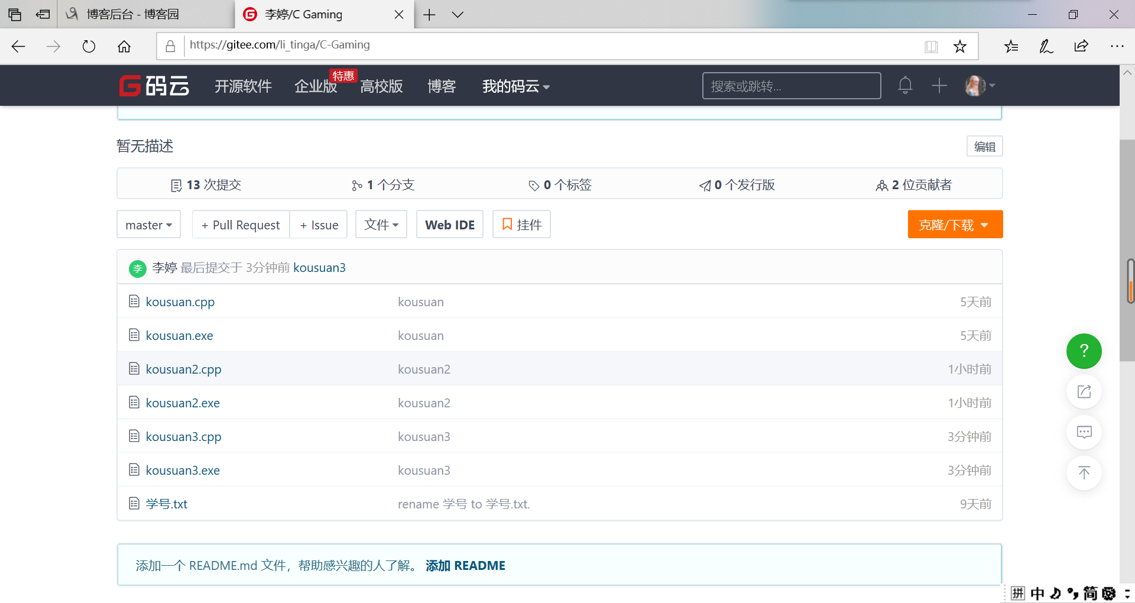Image resolution: width=1135 pixels, height=603 pixels.
Task: View the 13 次提交 commits link
Action: coord(206,185)
